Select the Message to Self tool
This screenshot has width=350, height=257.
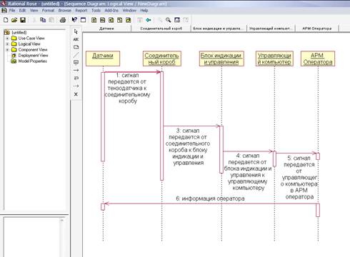pyautogui.click(x=76, y=78)
